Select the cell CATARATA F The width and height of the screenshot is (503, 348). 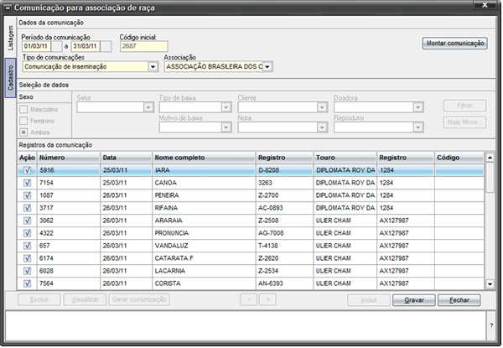(x=204, y=258)
